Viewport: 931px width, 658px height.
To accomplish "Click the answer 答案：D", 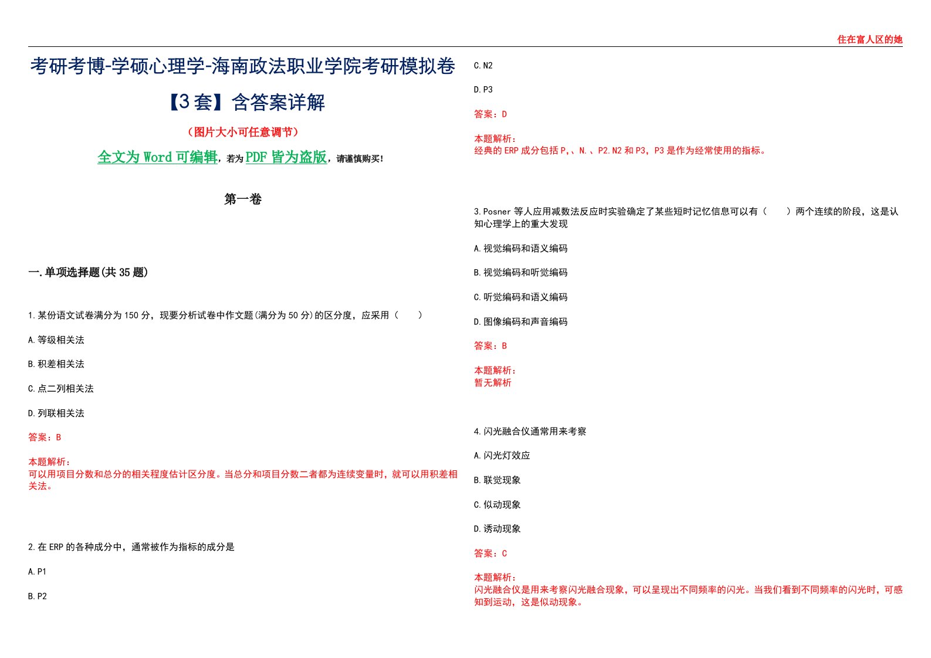I will tap(490, 114).
